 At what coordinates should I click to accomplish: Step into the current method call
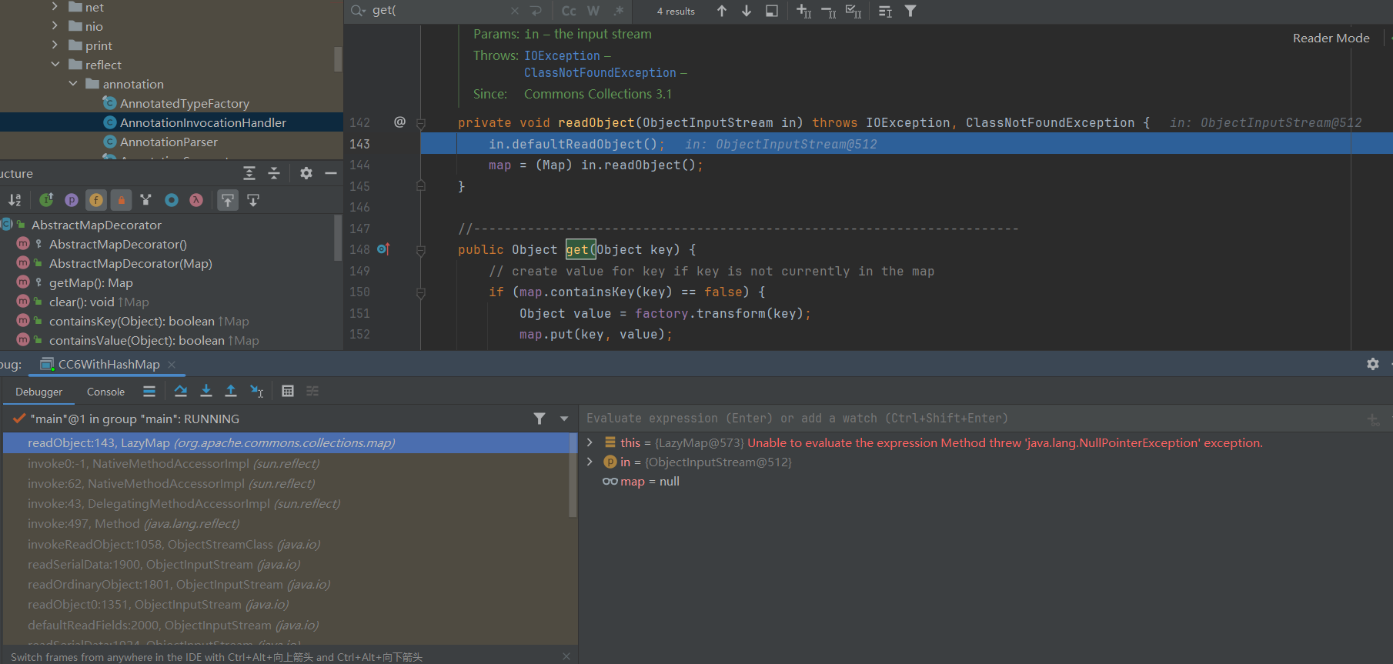pos(206,391)
